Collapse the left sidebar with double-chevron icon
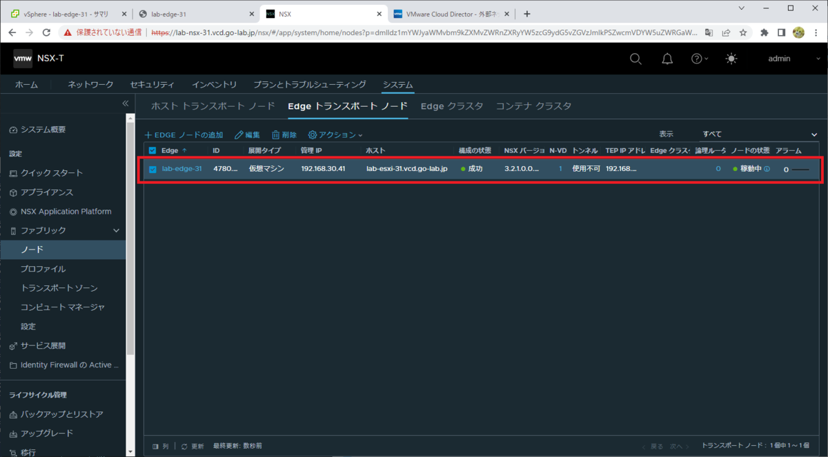Viewport: 828px width, 457px height. [x=126, y=103]
